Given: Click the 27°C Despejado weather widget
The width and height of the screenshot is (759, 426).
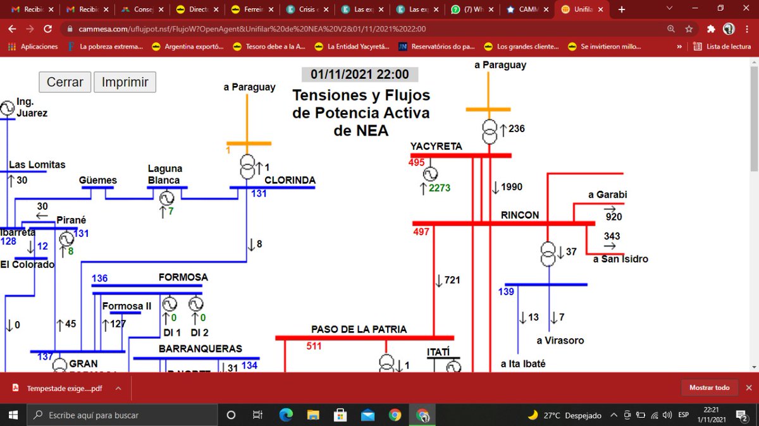Looking at the screenshot, I should click(565, 415).
